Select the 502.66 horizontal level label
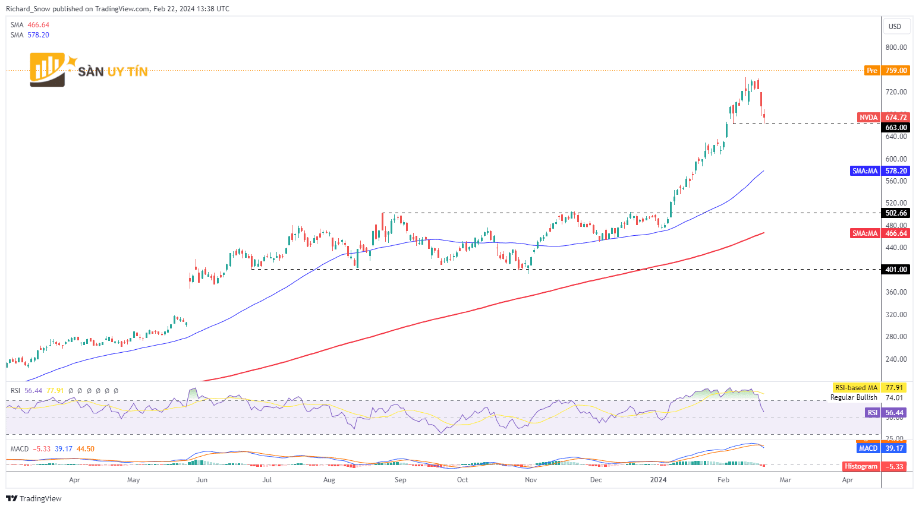Viewport: 919px width, 509px height. click(x=896, y=213)
